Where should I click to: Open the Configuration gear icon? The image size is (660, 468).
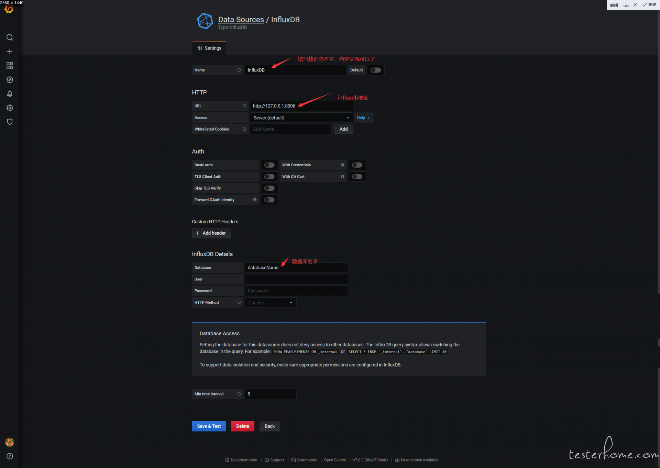(10, 108)
